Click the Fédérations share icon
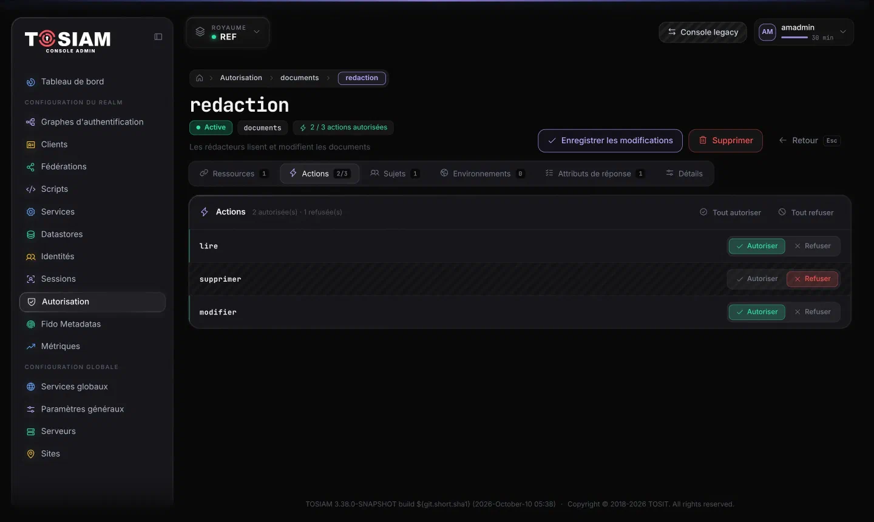Image resolution: width=874 pixels, height=522 pixels. point(31,167)
